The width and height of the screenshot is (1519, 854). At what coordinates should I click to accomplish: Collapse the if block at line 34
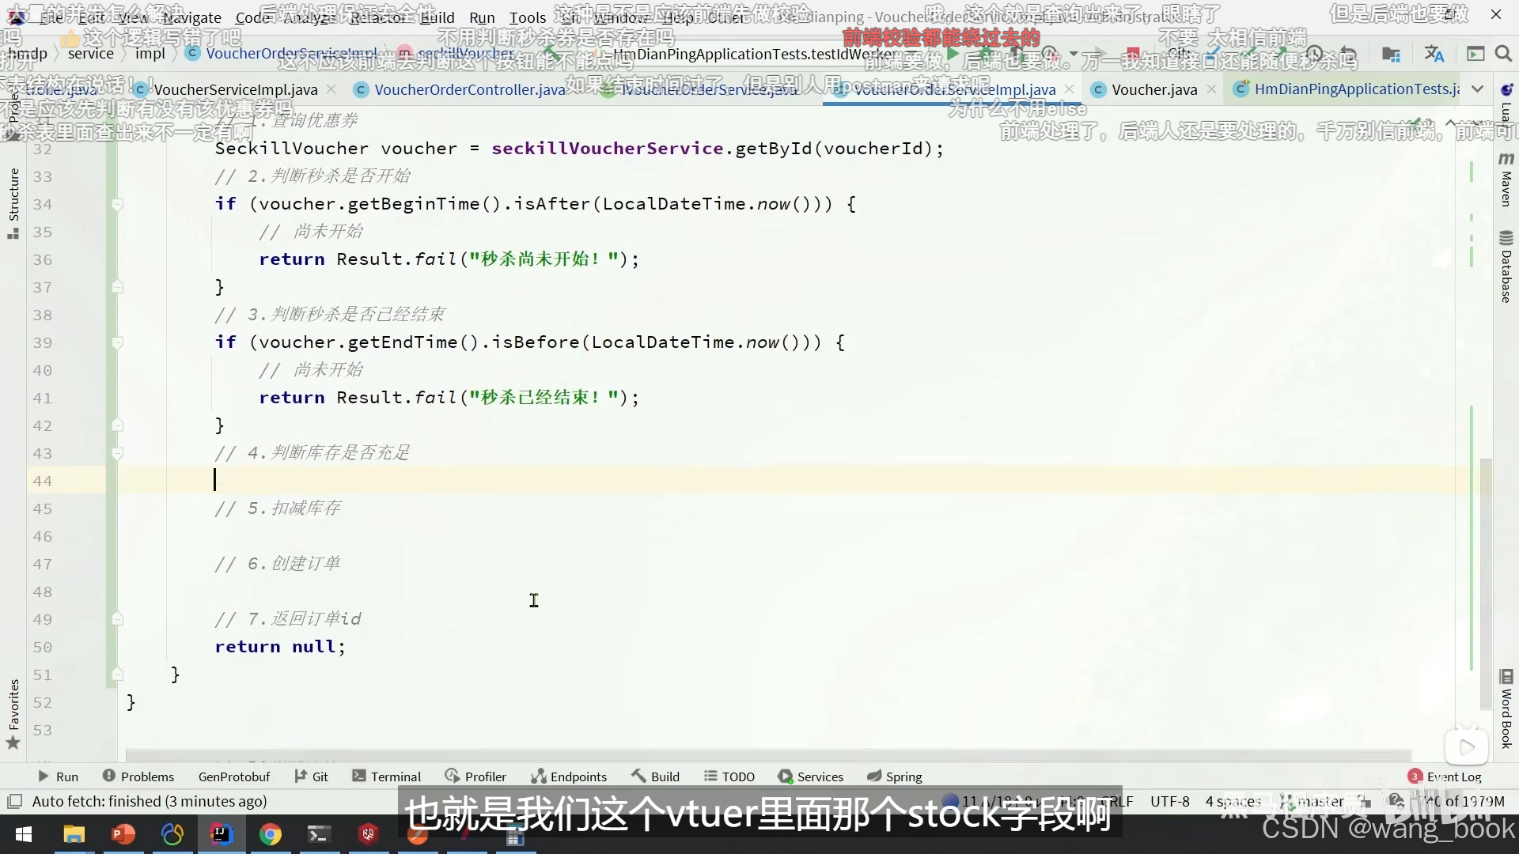pyautogui.click(x=117, y=205)
